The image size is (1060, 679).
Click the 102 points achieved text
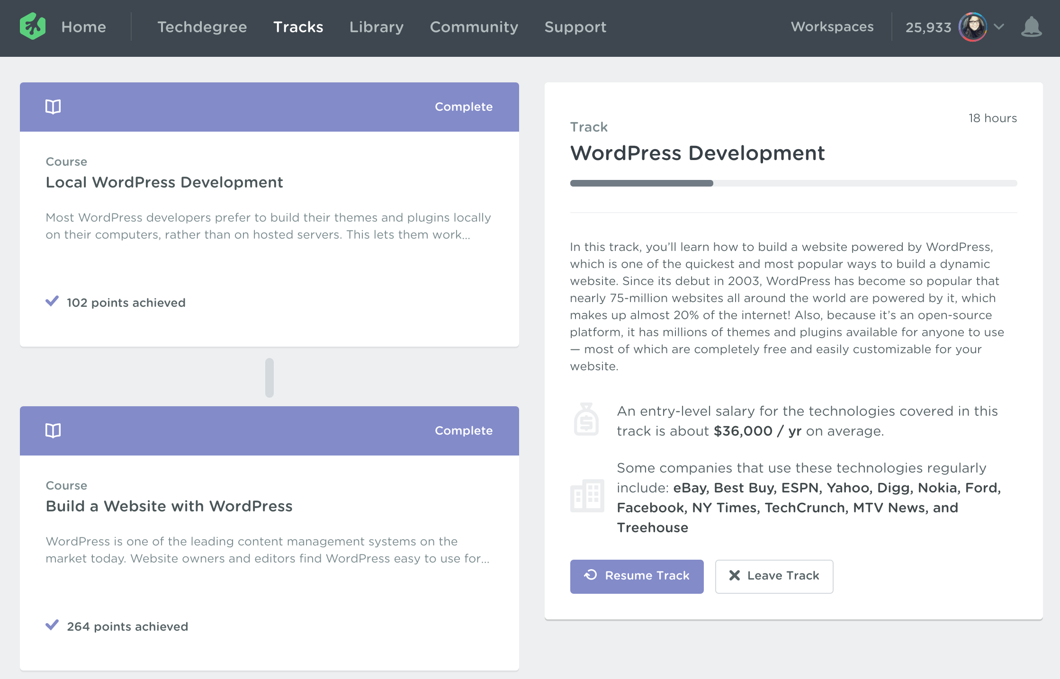pos(126,303)
